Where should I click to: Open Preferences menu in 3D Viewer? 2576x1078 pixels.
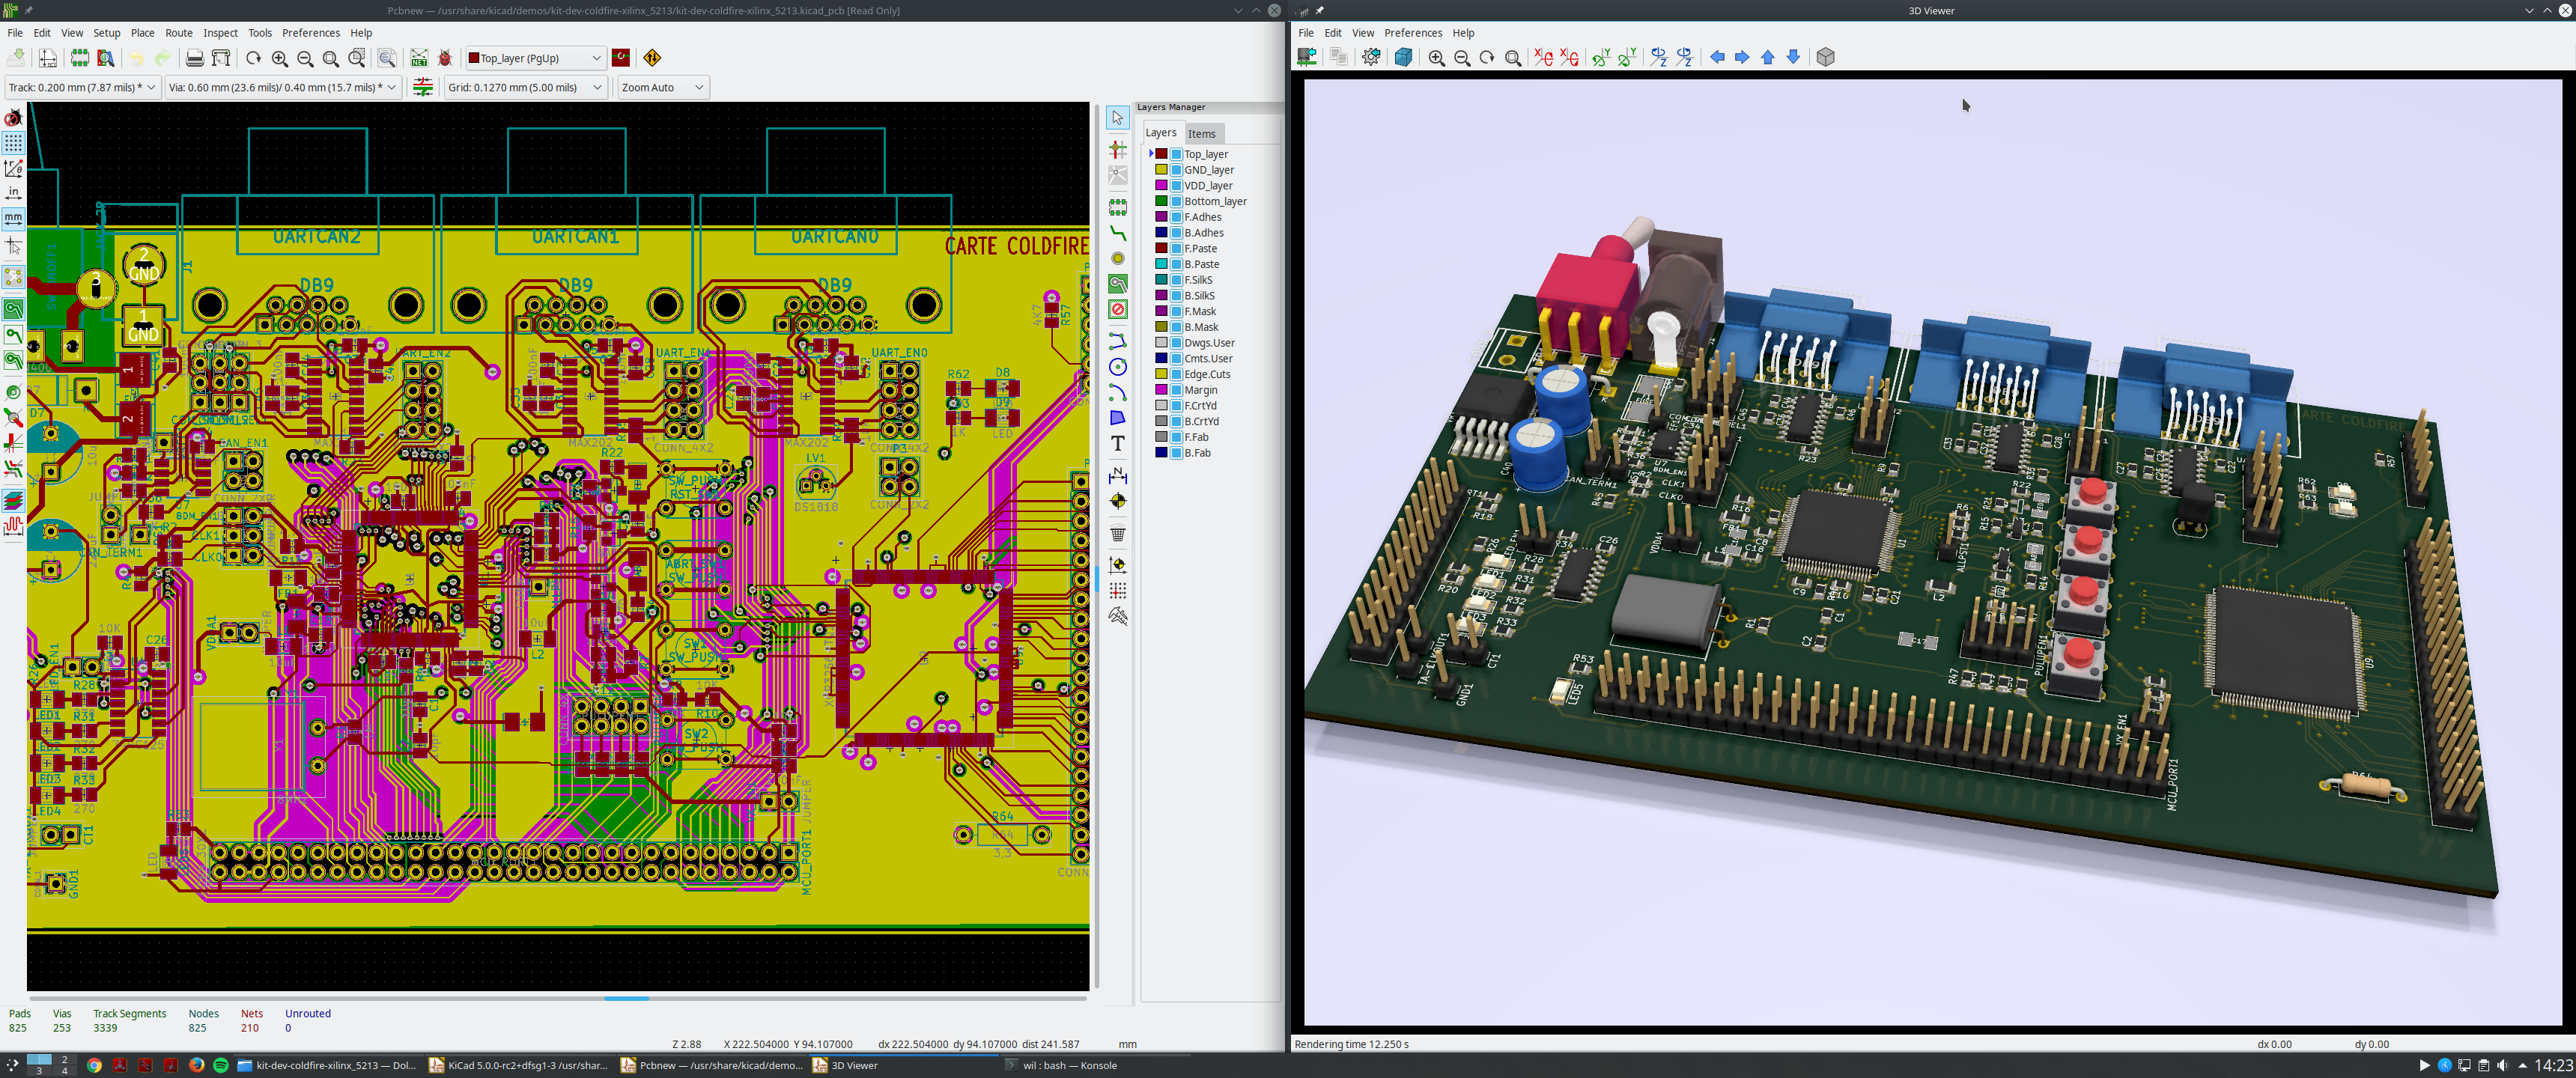[1412, 33]
